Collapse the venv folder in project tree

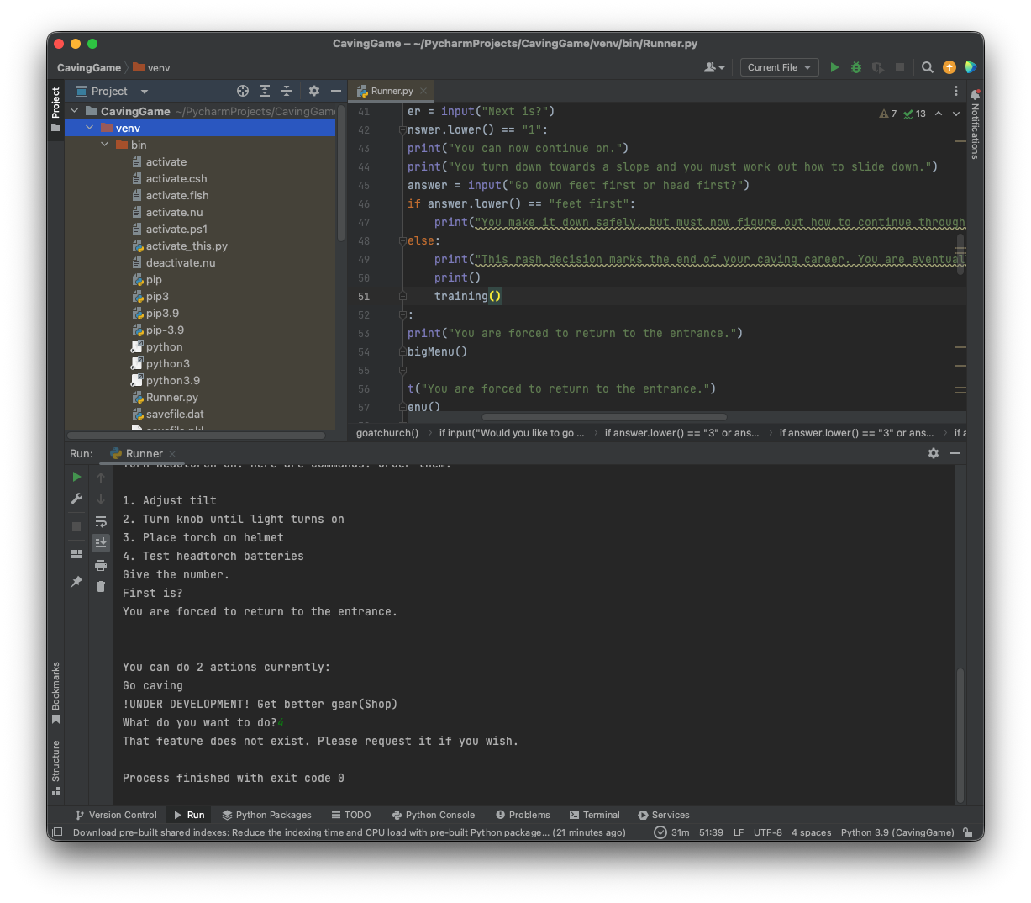point(90,128)
